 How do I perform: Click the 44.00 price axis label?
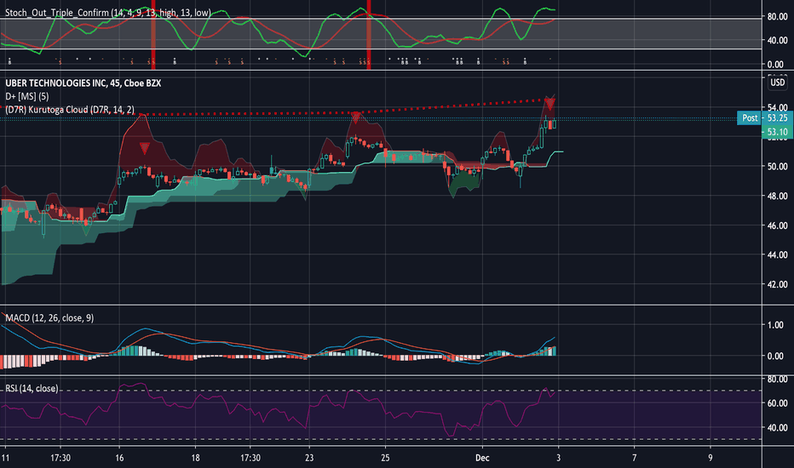click(x=777, y=255)
